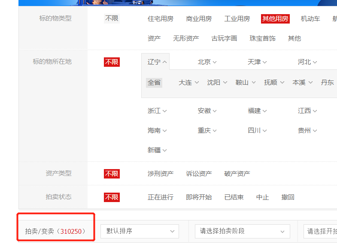Expand the 天津 region dropdown
Image resolution: width=337 pixels, height=247 pixels.
click(257, 62)
